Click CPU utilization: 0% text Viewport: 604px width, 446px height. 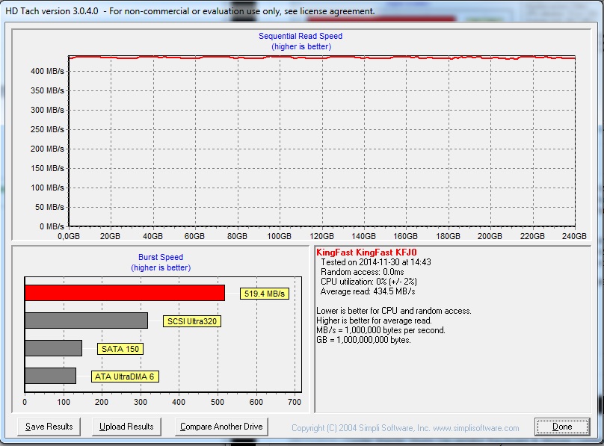[x=369, y=282]
